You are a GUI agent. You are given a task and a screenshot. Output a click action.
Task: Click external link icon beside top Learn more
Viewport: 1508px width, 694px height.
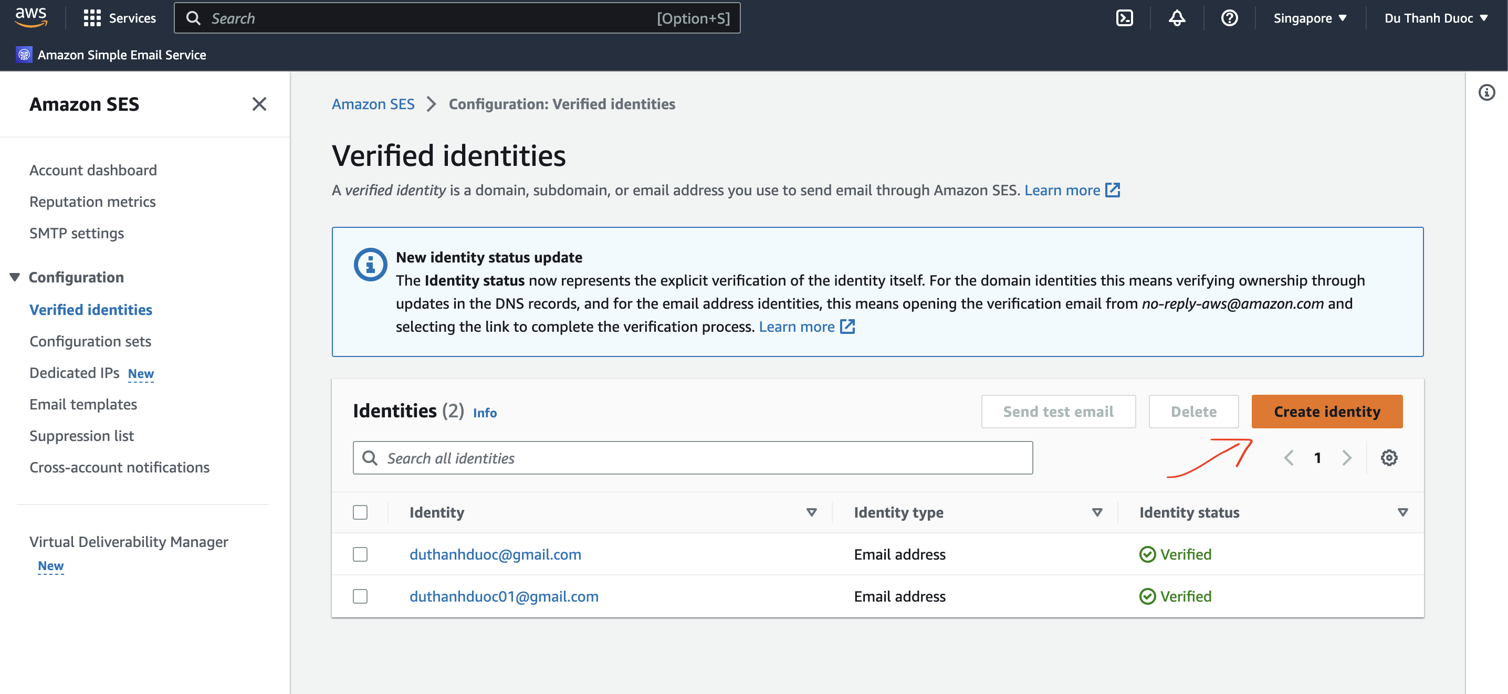tap(1112, 190)
